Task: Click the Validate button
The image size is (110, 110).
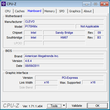Action: 77,106
